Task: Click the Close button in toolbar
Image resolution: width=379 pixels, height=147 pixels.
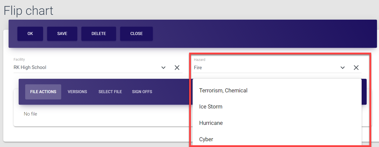Action: pos(136,34)
